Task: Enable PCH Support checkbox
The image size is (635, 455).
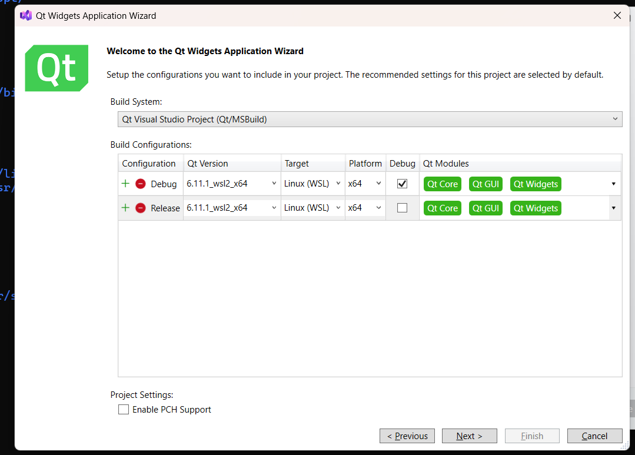Action: tap(124, 409)
